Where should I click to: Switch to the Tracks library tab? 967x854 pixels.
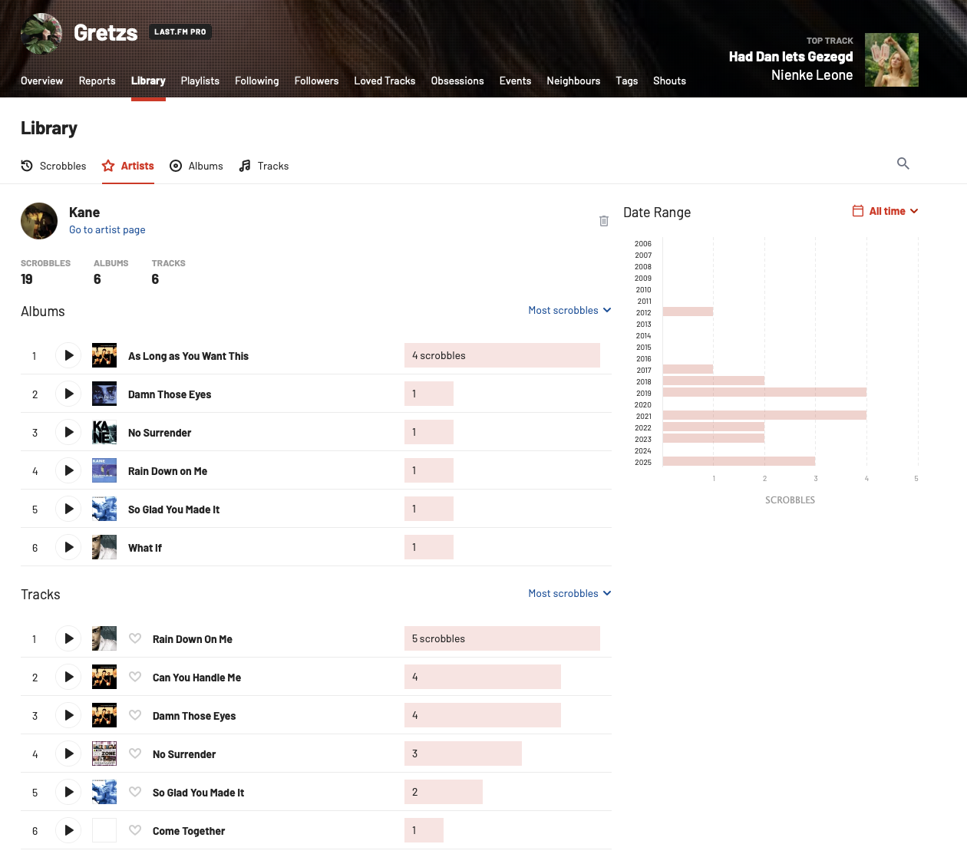point(264,166)
